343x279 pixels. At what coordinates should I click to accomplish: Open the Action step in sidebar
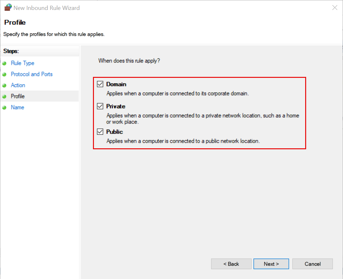point(18,85)
